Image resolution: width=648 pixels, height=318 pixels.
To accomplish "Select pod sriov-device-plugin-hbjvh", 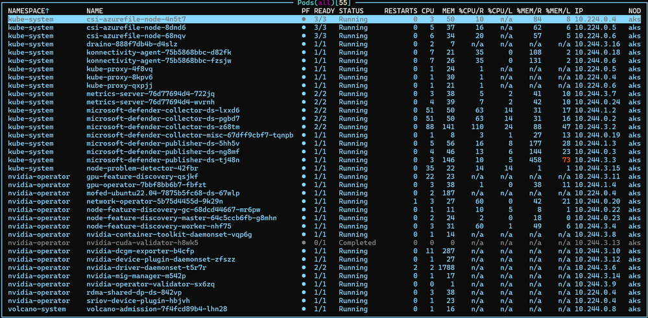I will click(x=324, y=300).
